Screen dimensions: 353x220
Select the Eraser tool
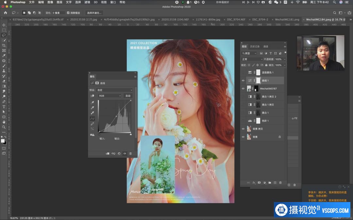coord(4,81)
